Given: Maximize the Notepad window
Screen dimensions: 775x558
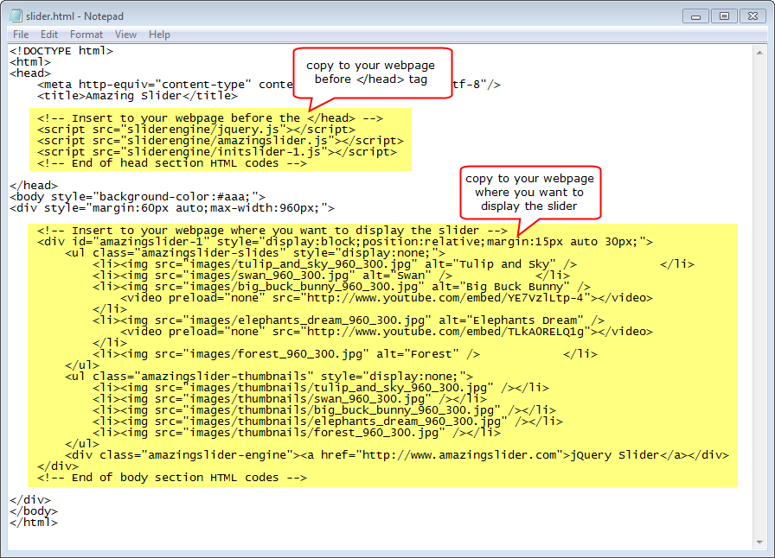Looking at the screenshot, I should (724, 16).
